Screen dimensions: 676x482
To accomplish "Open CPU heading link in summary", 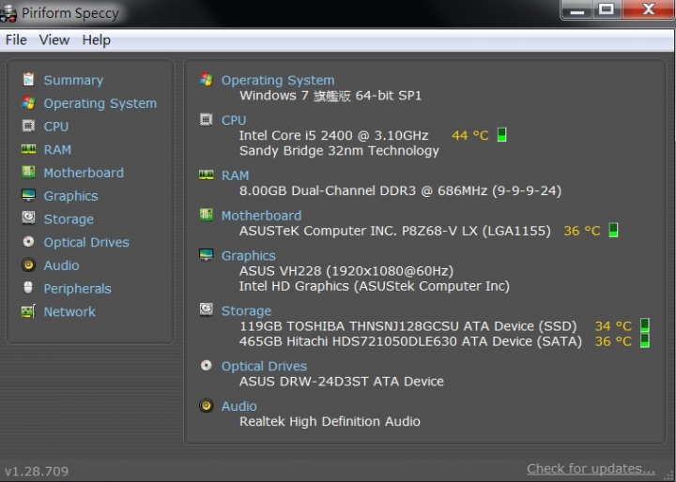I will [x=234, y=120].
